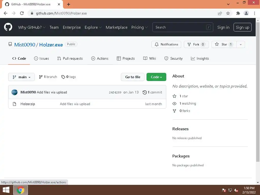
Task: Close the GitHub Holzer.exe tab
Action: pos(59,4)
